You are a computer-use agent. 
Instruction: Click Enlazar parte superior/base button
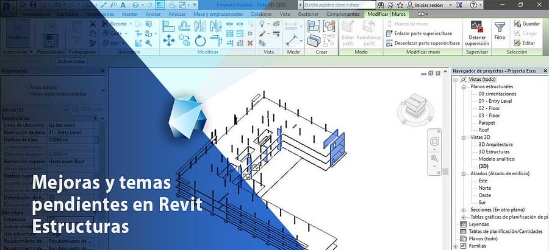(x=418, y=33)
